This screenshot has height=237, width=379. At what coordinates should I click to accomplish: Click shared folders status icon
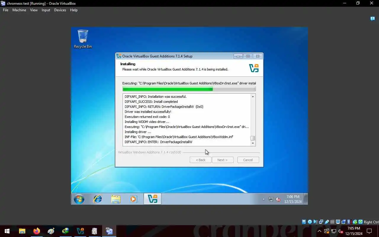(332, 222)
